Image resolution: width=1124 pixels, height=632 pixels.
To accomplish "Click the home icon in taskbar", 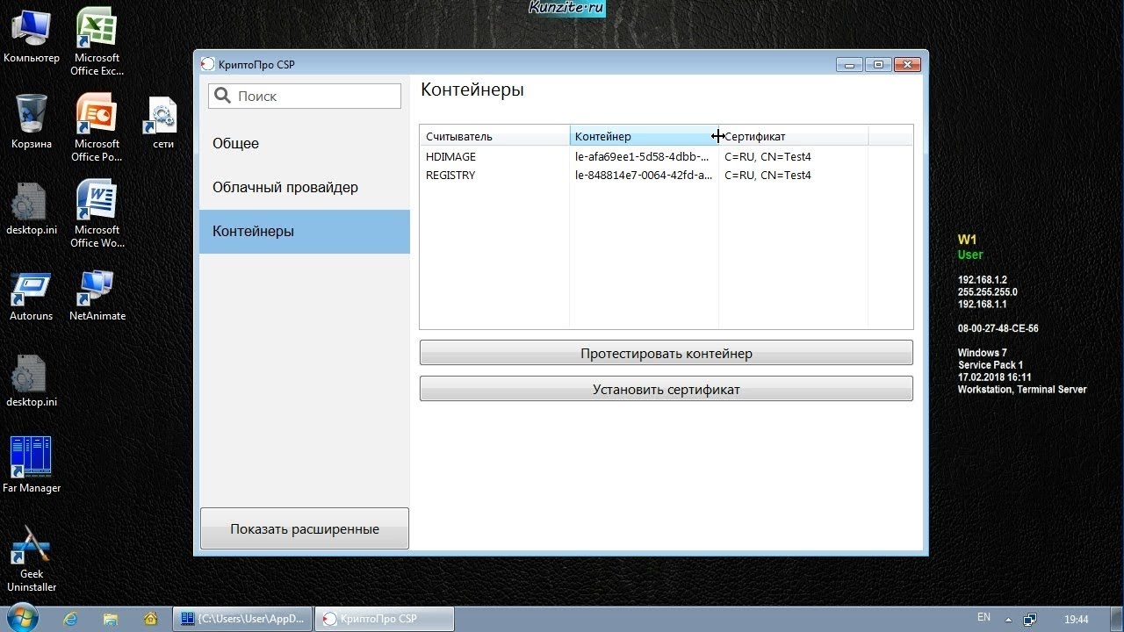I will tap(150, 619).
